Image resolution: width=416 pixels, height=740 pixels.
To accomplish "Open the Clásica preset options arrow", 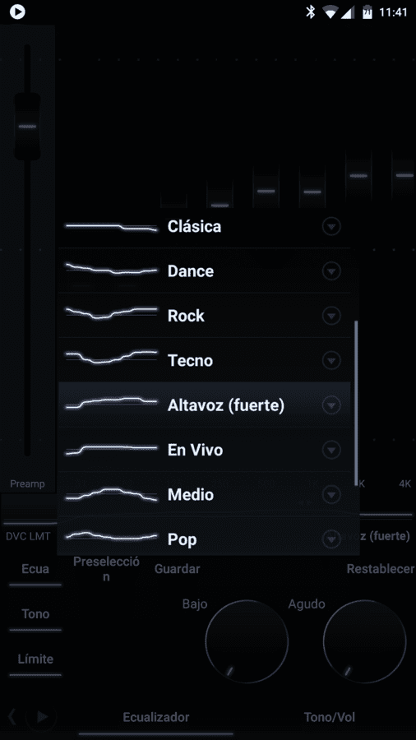I will click(x=331, y=227).
